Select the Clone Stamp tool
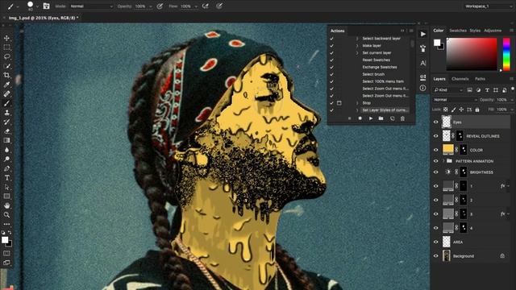516x290 pixels. pos(6,113)
